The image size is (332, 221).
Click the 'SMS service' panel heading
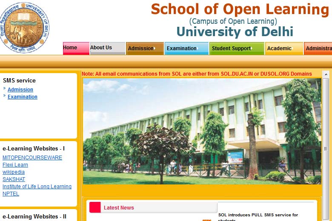19,81
